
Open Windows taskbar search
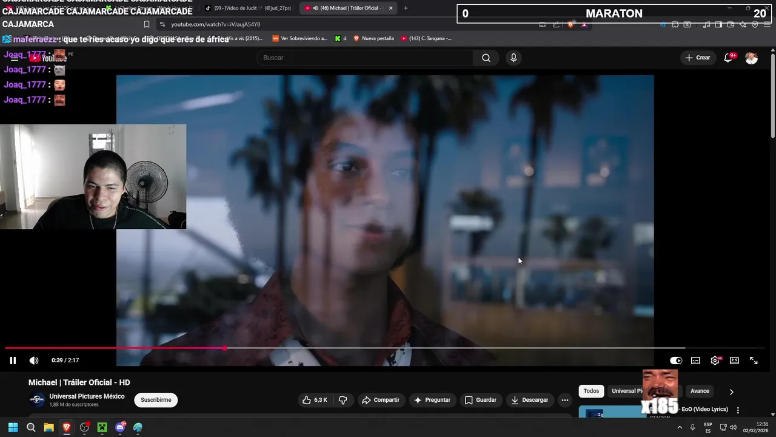click(x=31, y=427)
